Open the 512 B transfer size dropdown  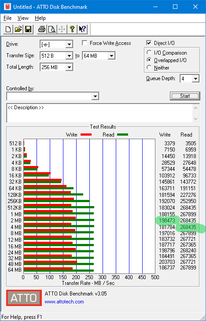(x=69, y=55)
